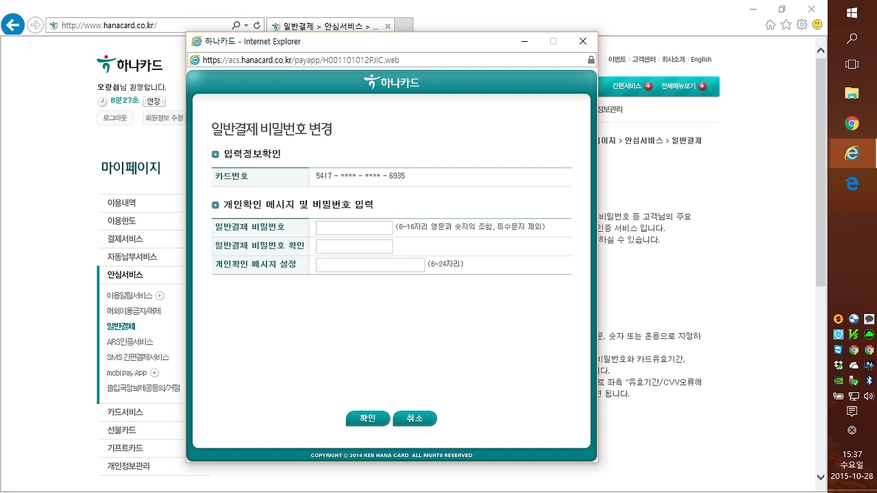Click the 연장 session extend button
The image size is (877, 493).
(153, 101)
